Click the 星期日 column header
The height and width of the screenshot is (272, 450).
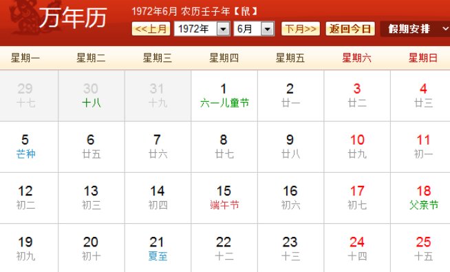point(423,58)
